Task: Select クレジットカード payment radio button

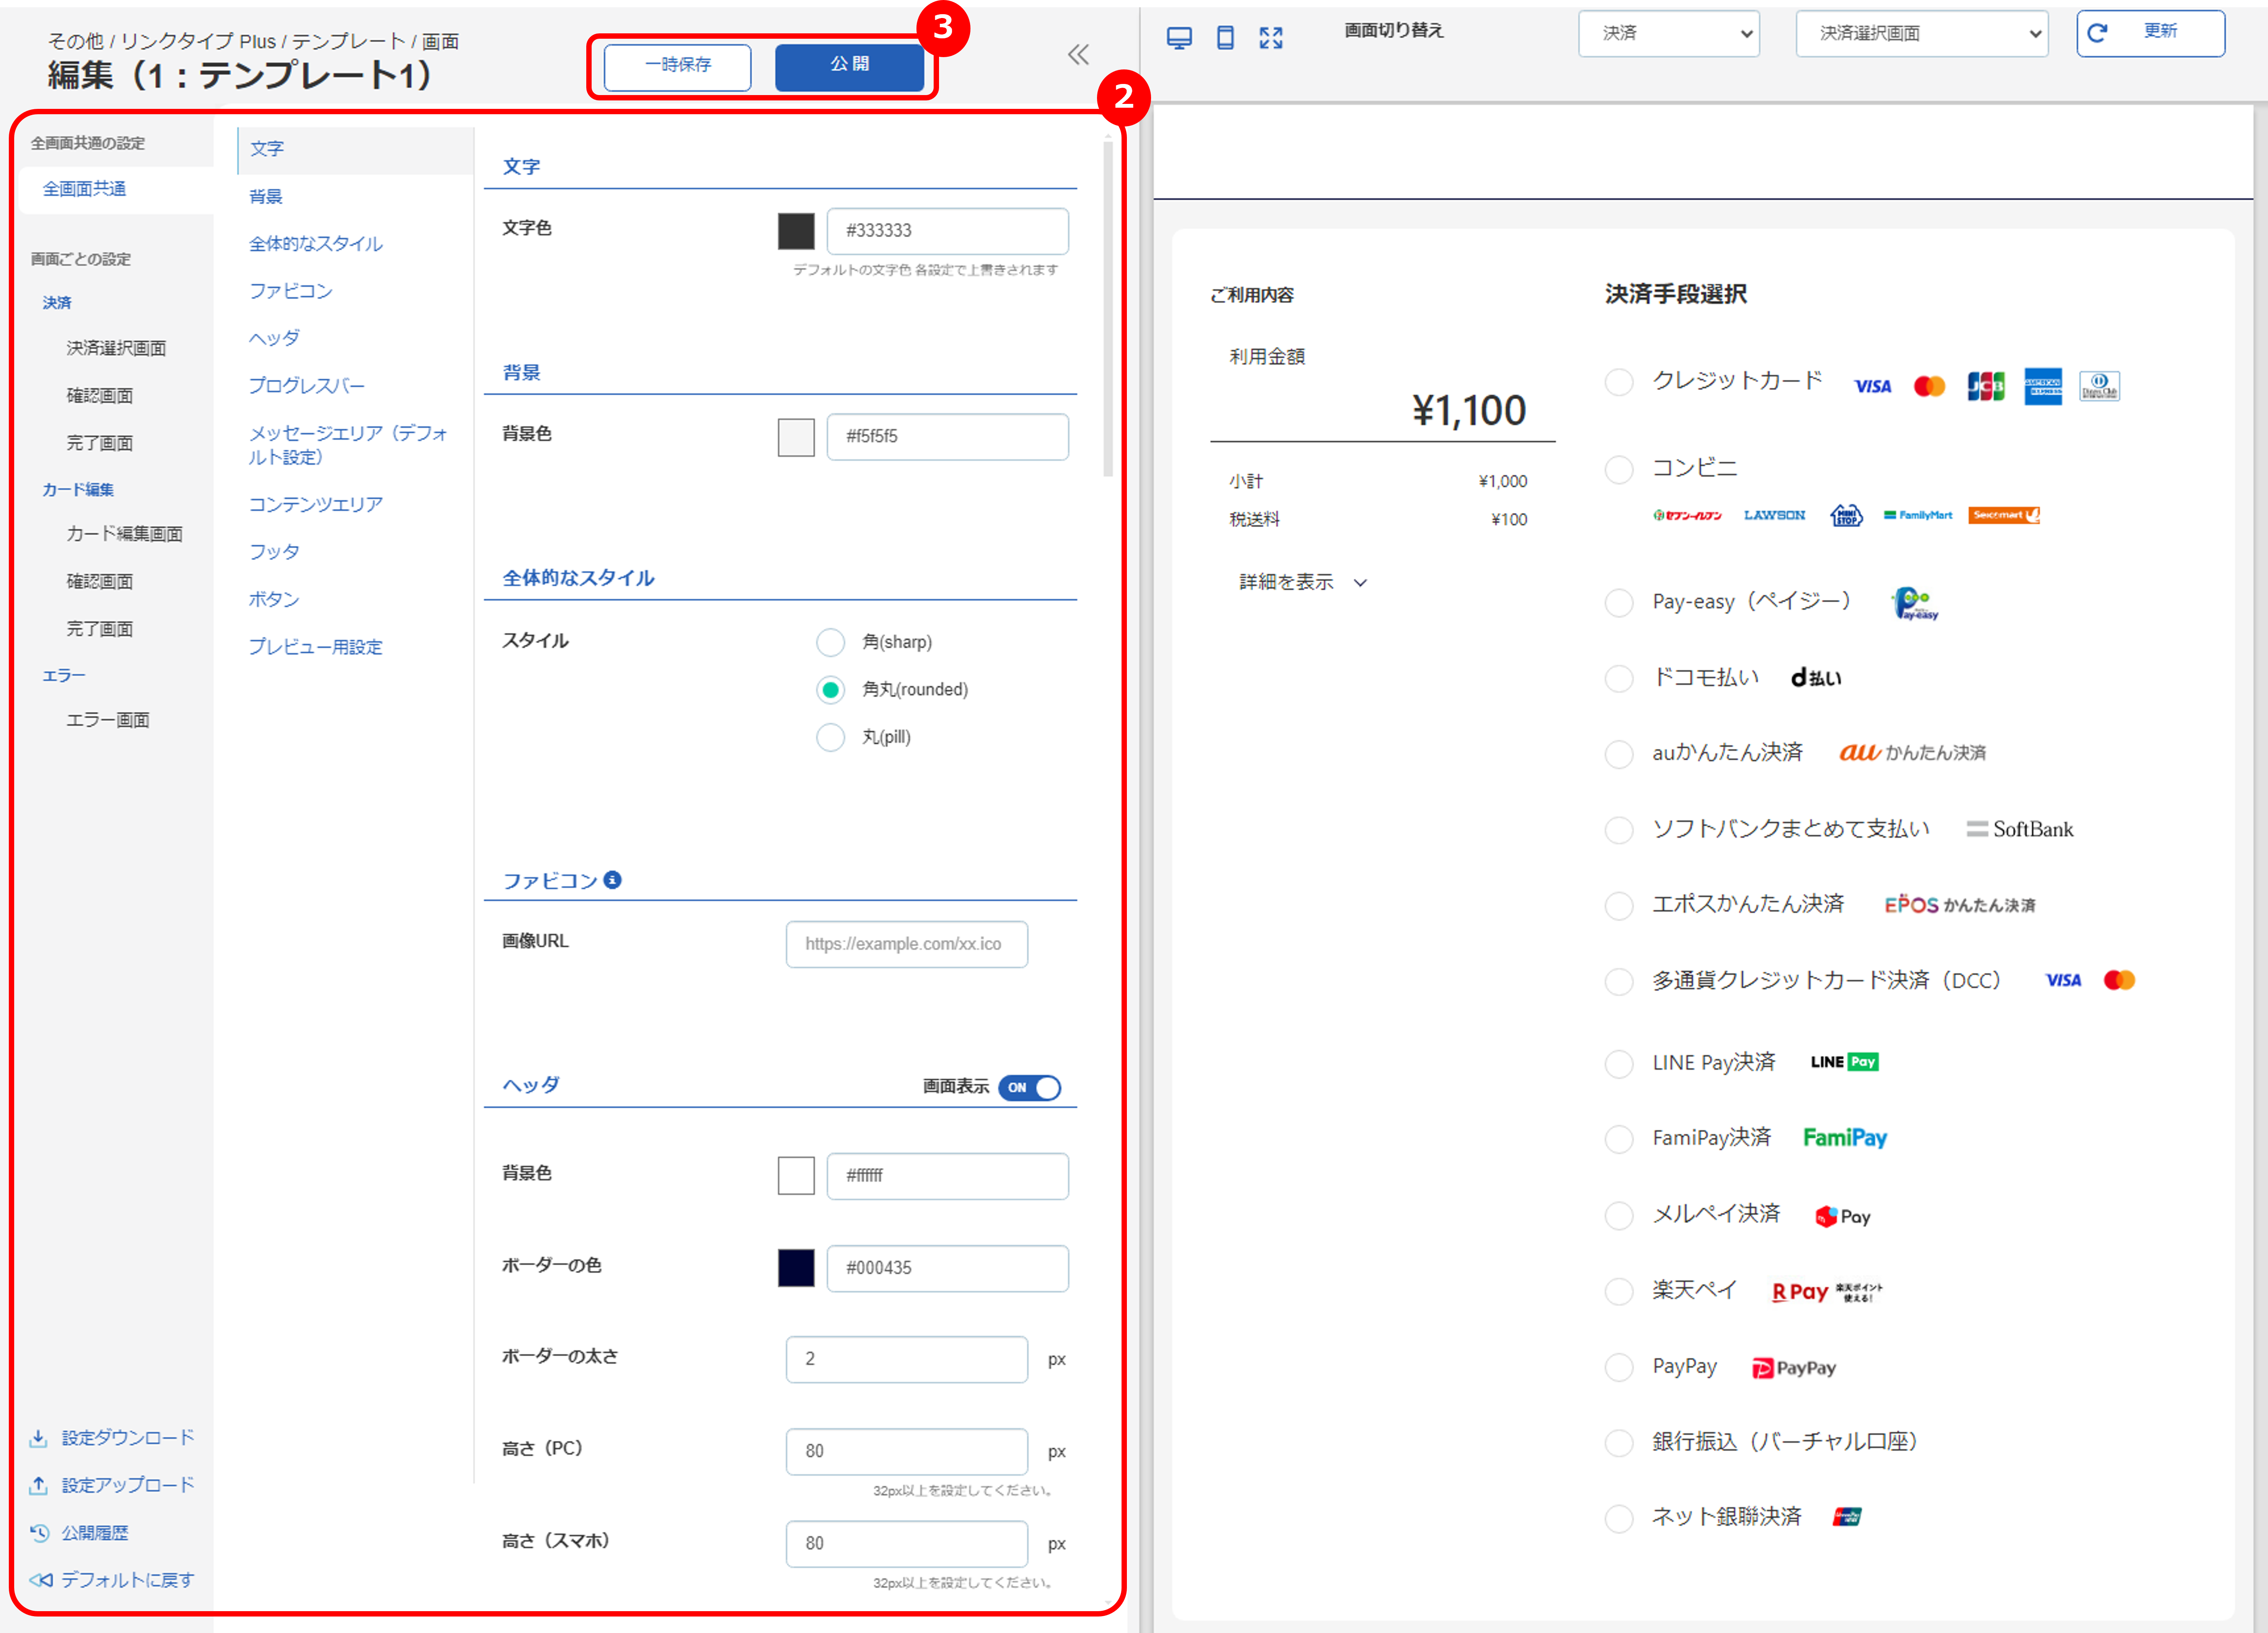Action: (x=1618, y=382)
